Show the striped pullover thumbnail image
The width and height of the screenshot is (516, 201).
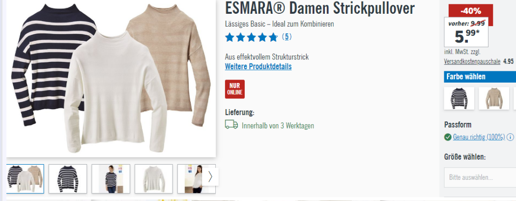click(68, 178)
